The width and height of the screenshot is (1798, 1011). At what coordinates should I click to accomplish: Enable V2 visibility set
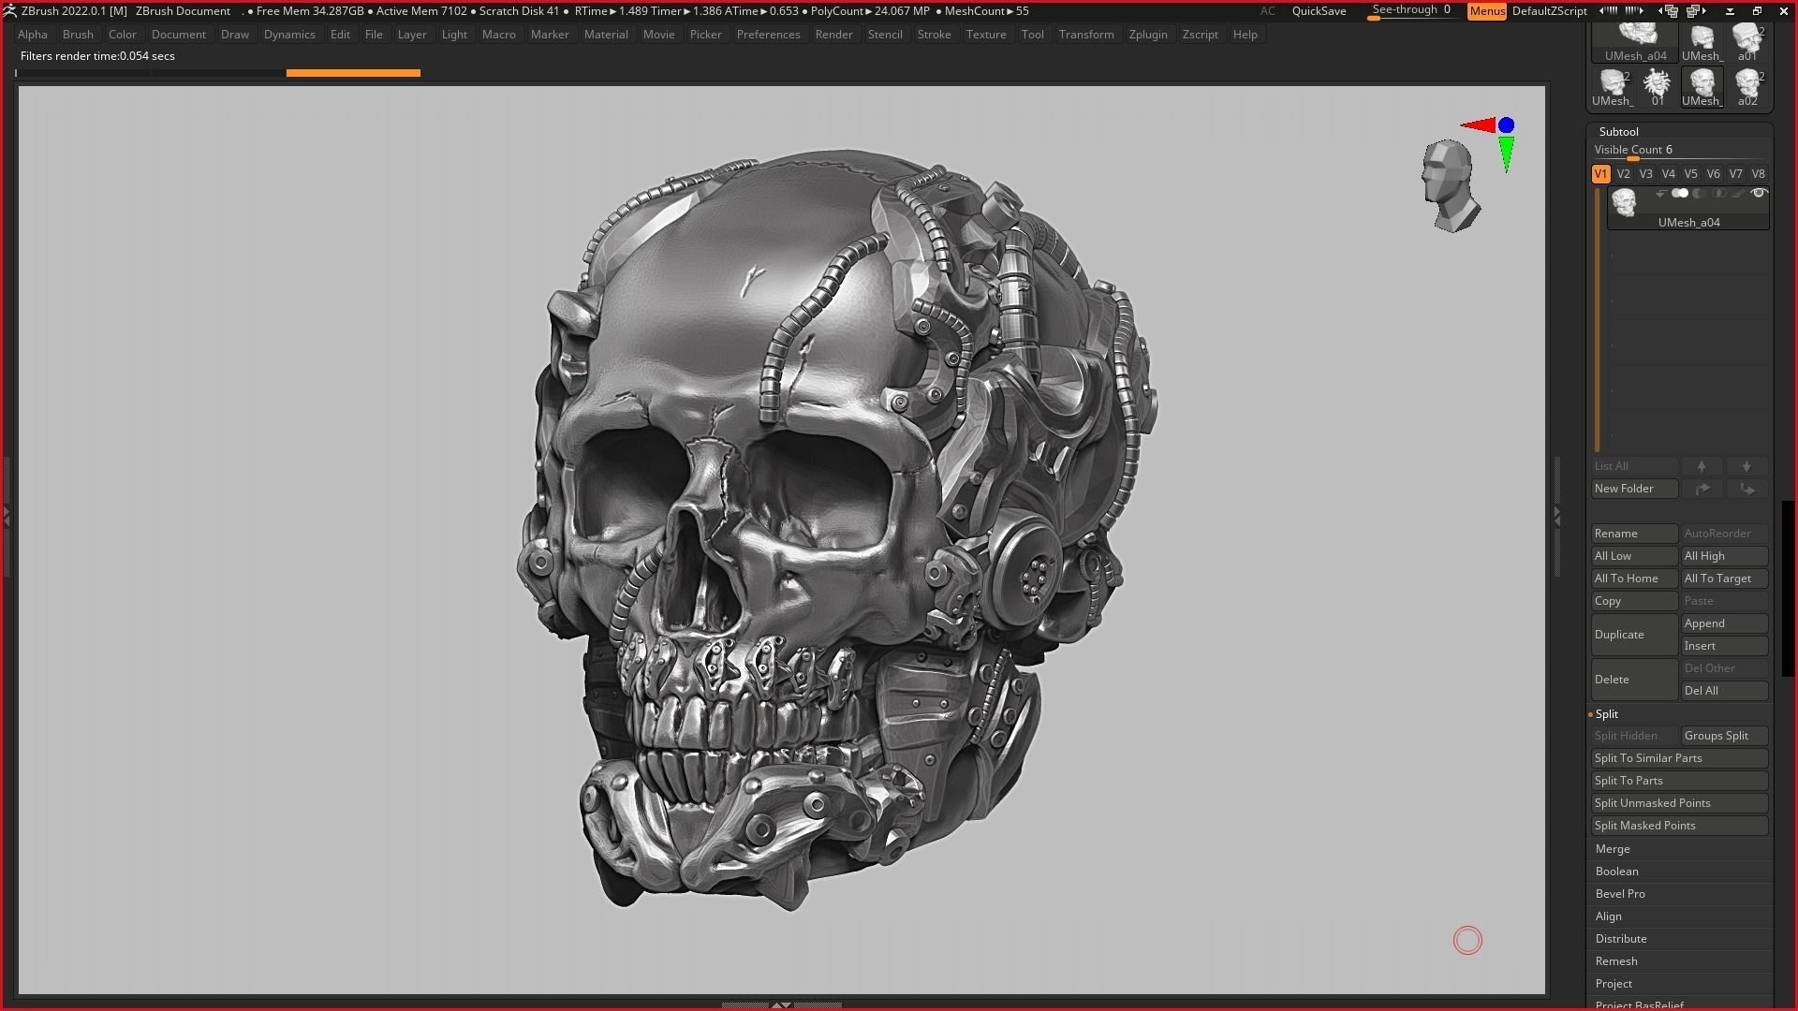(x=1623, y=174)
